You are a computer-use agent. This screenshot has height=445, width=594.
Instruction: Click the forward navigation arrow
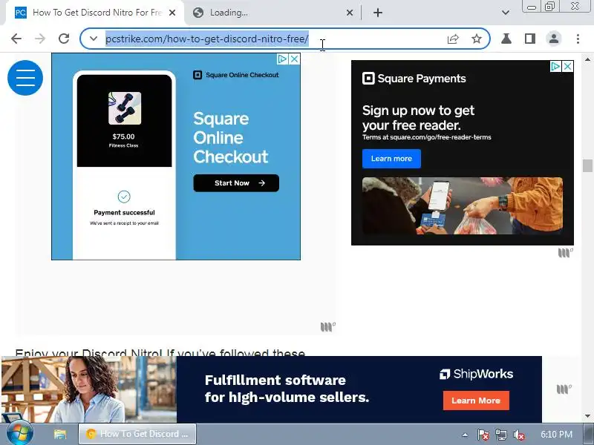(x=40, y=39)
